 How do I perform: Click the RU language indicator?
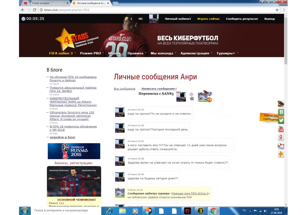[244, 210]
